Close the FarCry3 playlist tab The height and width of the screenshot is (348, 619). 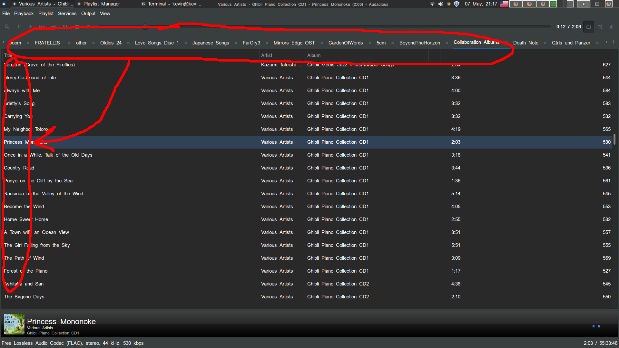click(x=267, y=43)
